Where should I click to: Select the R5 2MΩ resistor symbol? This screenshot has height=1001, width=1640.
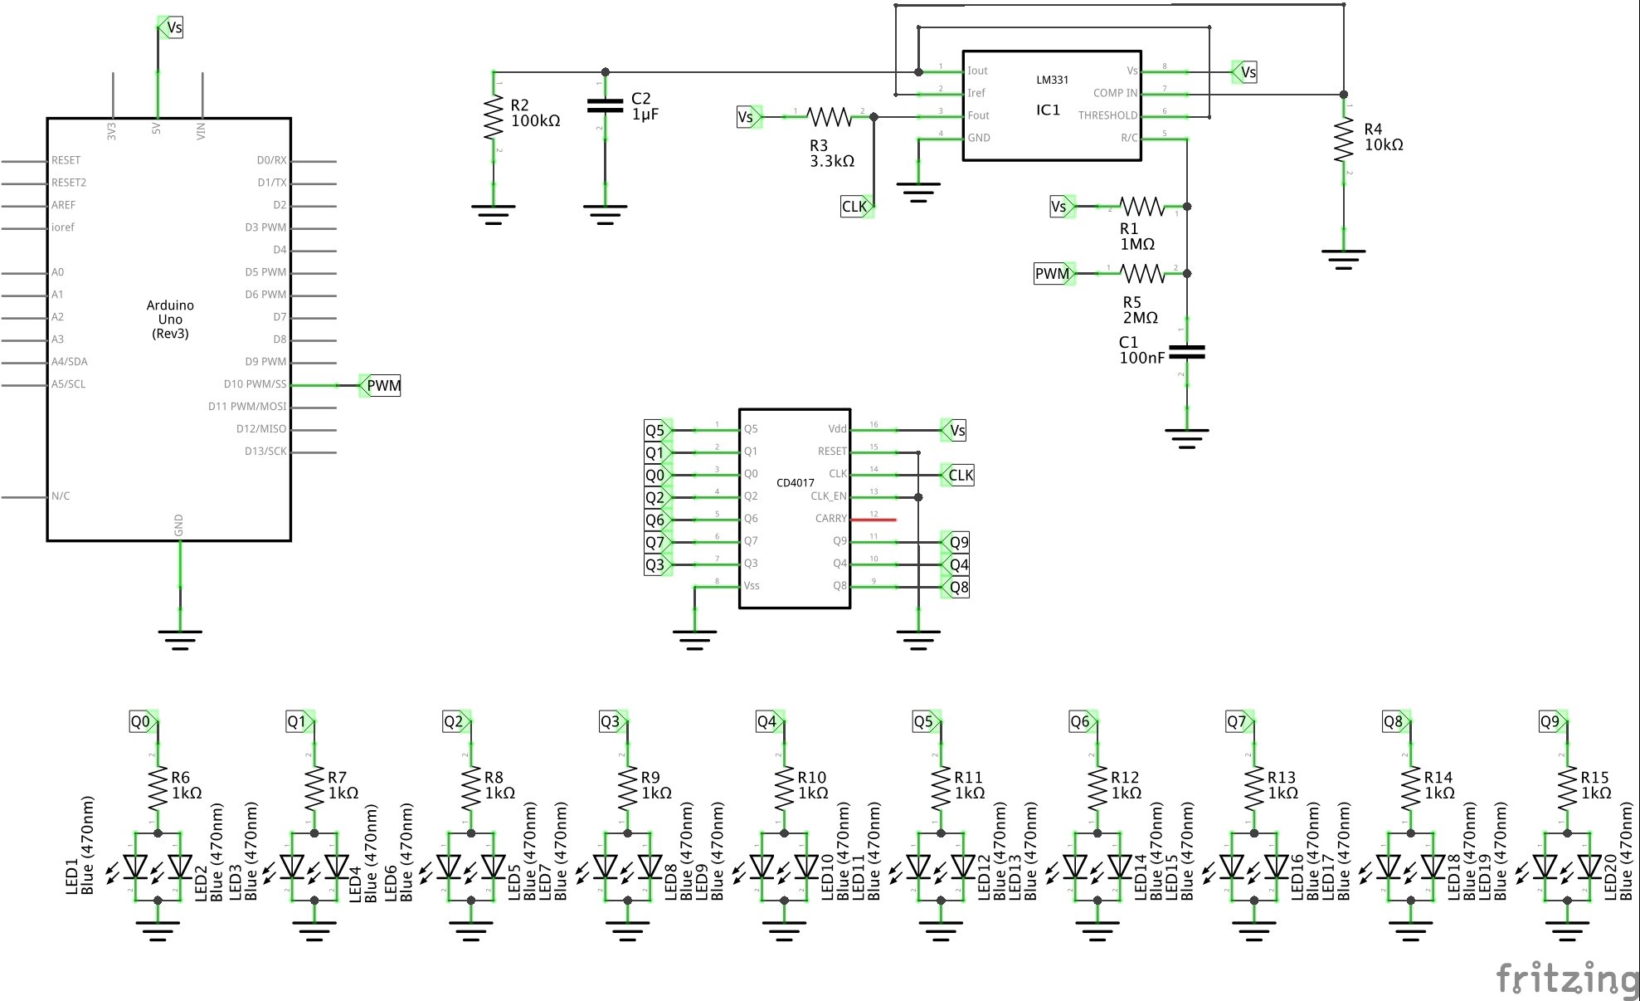1142,273
